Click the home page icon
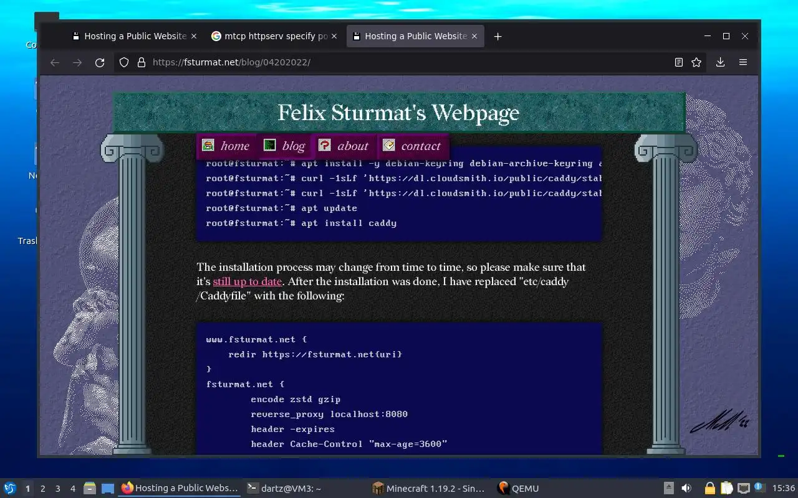Viewport: 798px width, 498px height. pyautogui.click(x=208, y=145)
